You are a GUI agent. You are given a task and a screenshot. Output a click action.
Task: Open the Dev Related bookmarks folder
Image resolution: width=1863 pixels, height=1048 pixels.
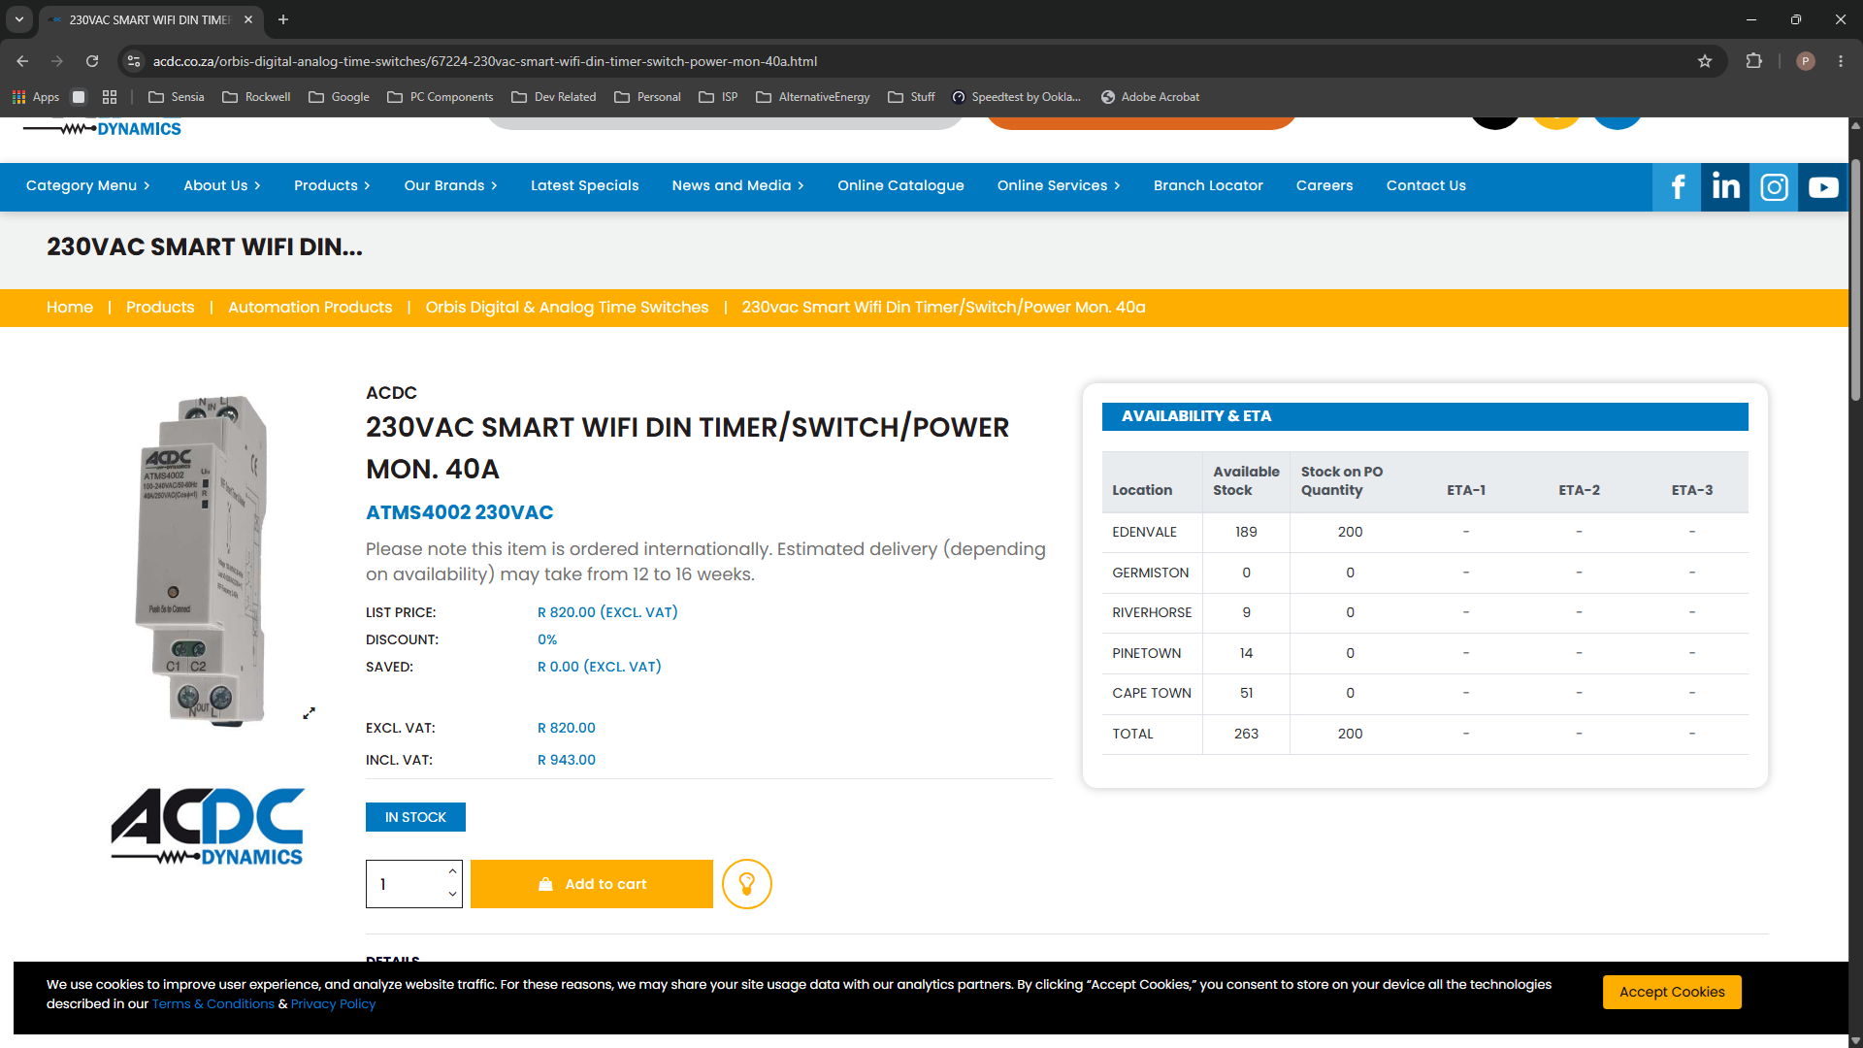tap(554, 97)
